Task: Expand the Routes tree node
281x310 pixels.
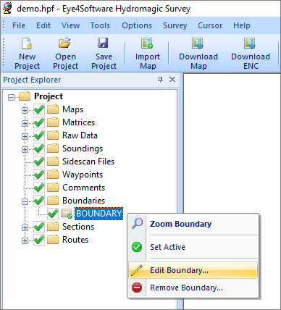Action: [25, 240]
